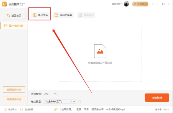The image size is (173, 113).
Task: Click the 清空列表 clear list button
Action: 86,15
